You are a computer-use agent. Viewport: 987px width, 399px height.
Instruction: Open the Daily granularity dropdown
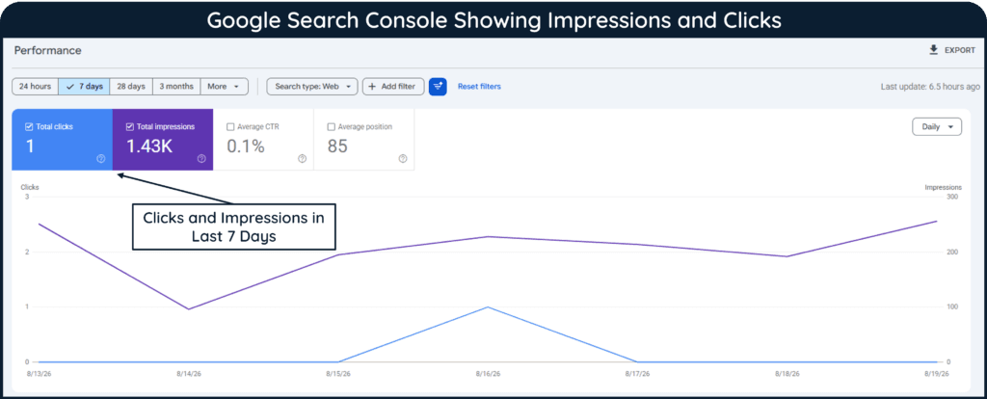point(937,126)
